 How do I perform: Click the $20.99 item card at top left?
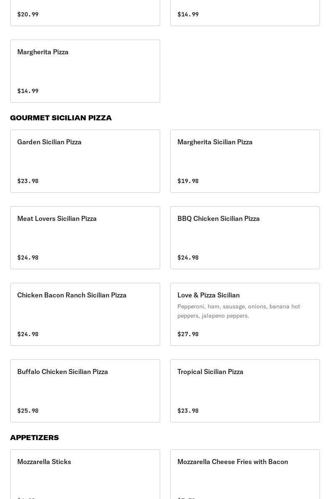[x=85, y=13]
